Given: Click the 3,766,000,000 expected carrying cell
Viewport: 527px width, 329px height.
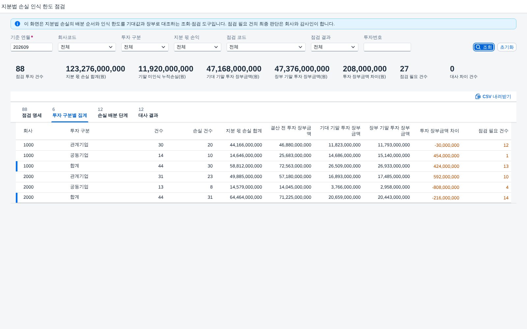Looking at the screenshot, I should pyautogui.click(x=346, y=187).
